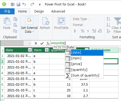
Task: Switch to the Advanced tab
Action: point(58,11)
